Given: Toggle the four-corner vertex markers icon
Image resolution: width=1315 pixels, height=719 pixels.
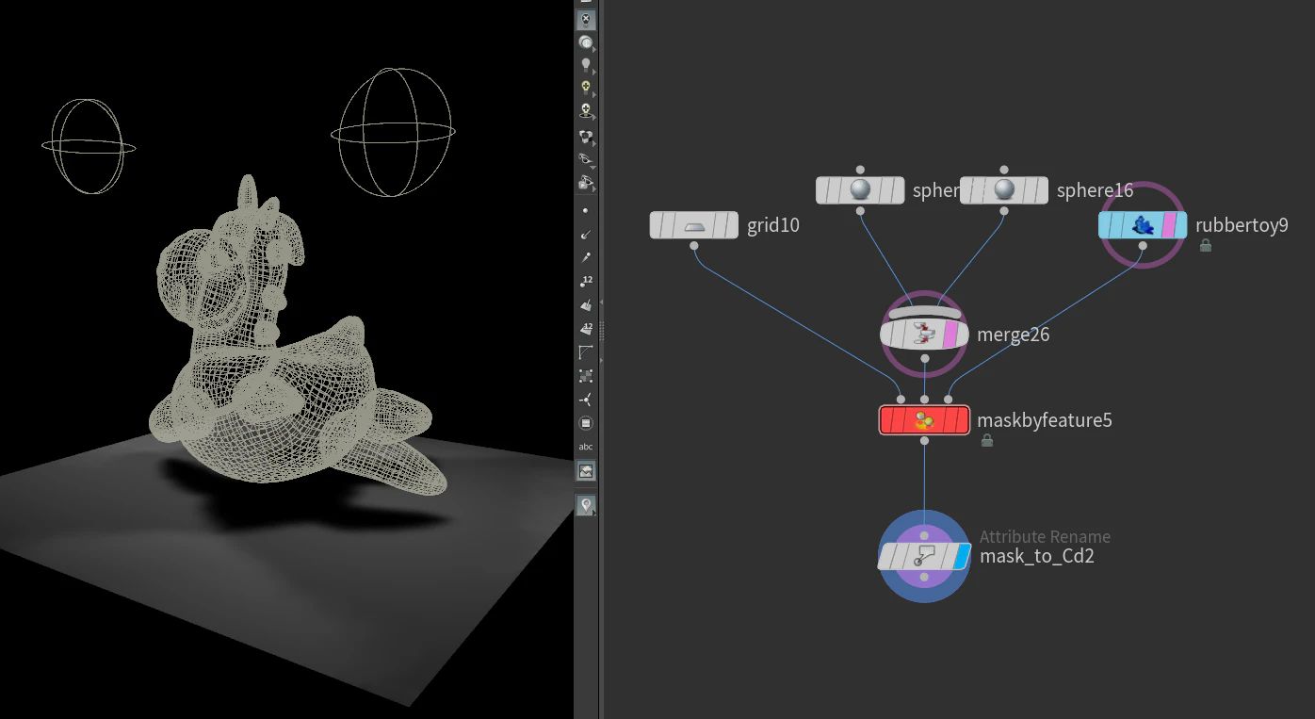Looking at the screenshot, I should click(586, 375).
